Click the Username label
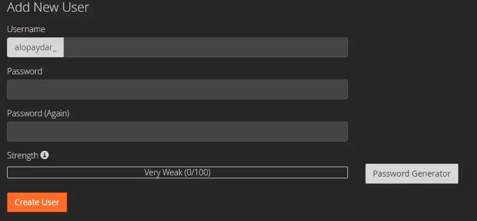 [26, 29]
